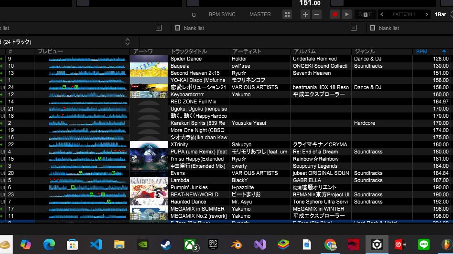Viewport: 453px width, 254px height.
Task: Expand the 24 tracks playlist up/down arrows
Action: pyautogui.click(x=128, y=42)
